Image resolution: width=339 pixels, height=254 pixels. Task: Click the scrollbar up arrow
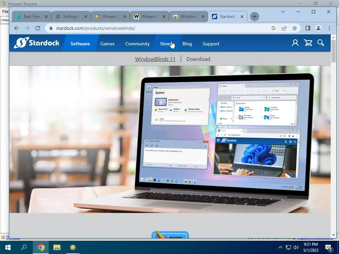(333, 37)
